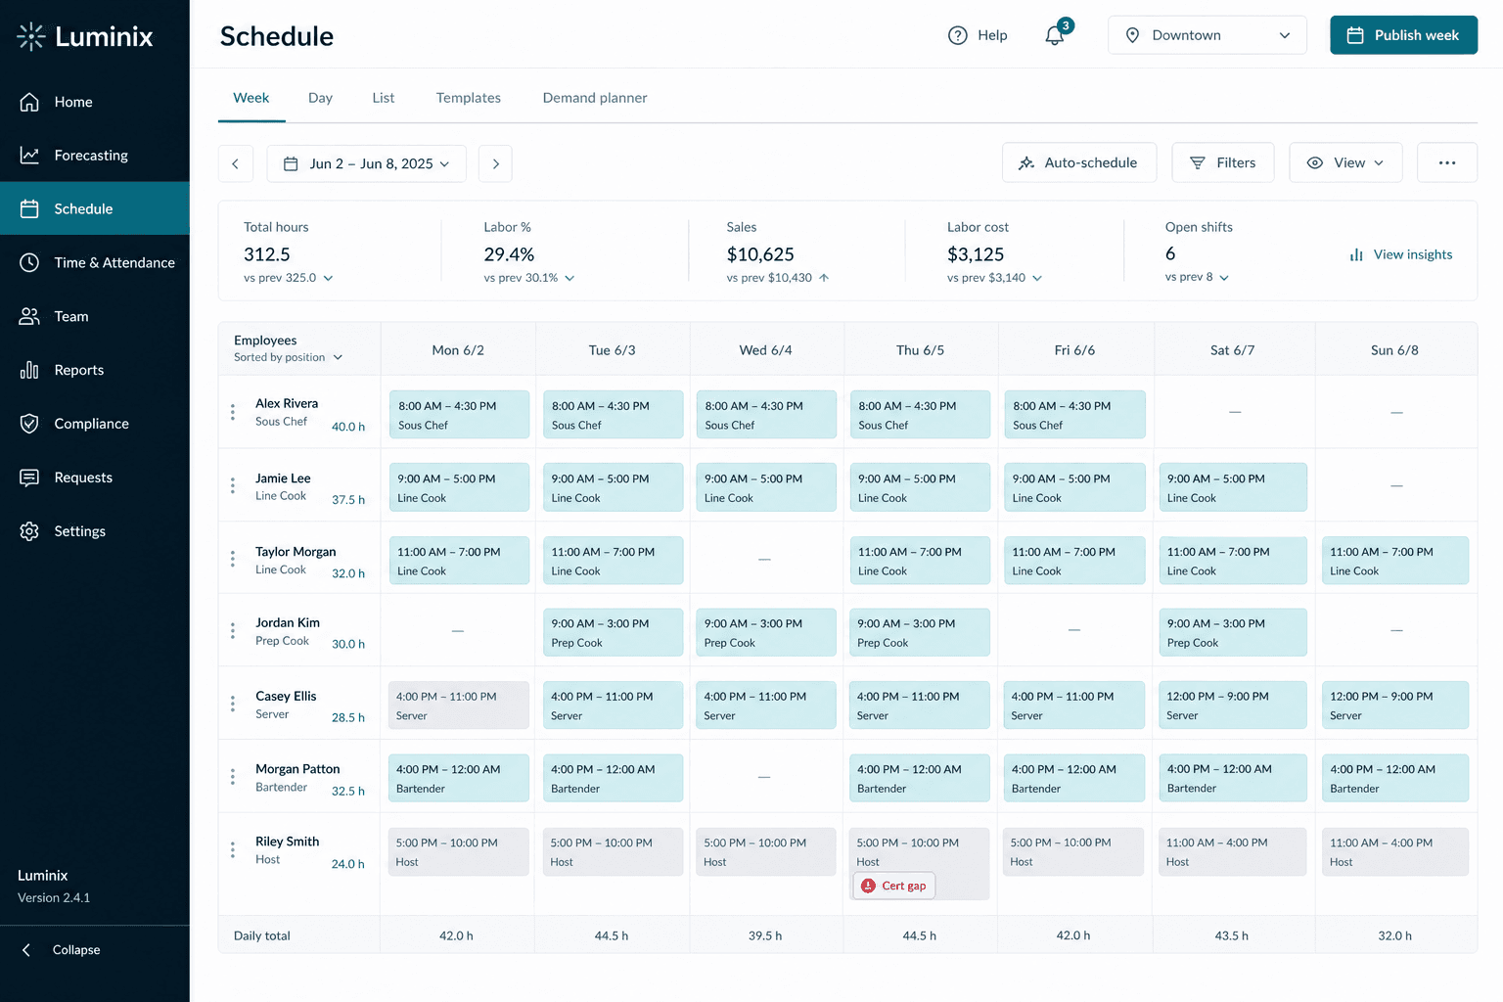Open the Reports bar chart icon
1503x1002 pixels.
[x=29, y=370]
